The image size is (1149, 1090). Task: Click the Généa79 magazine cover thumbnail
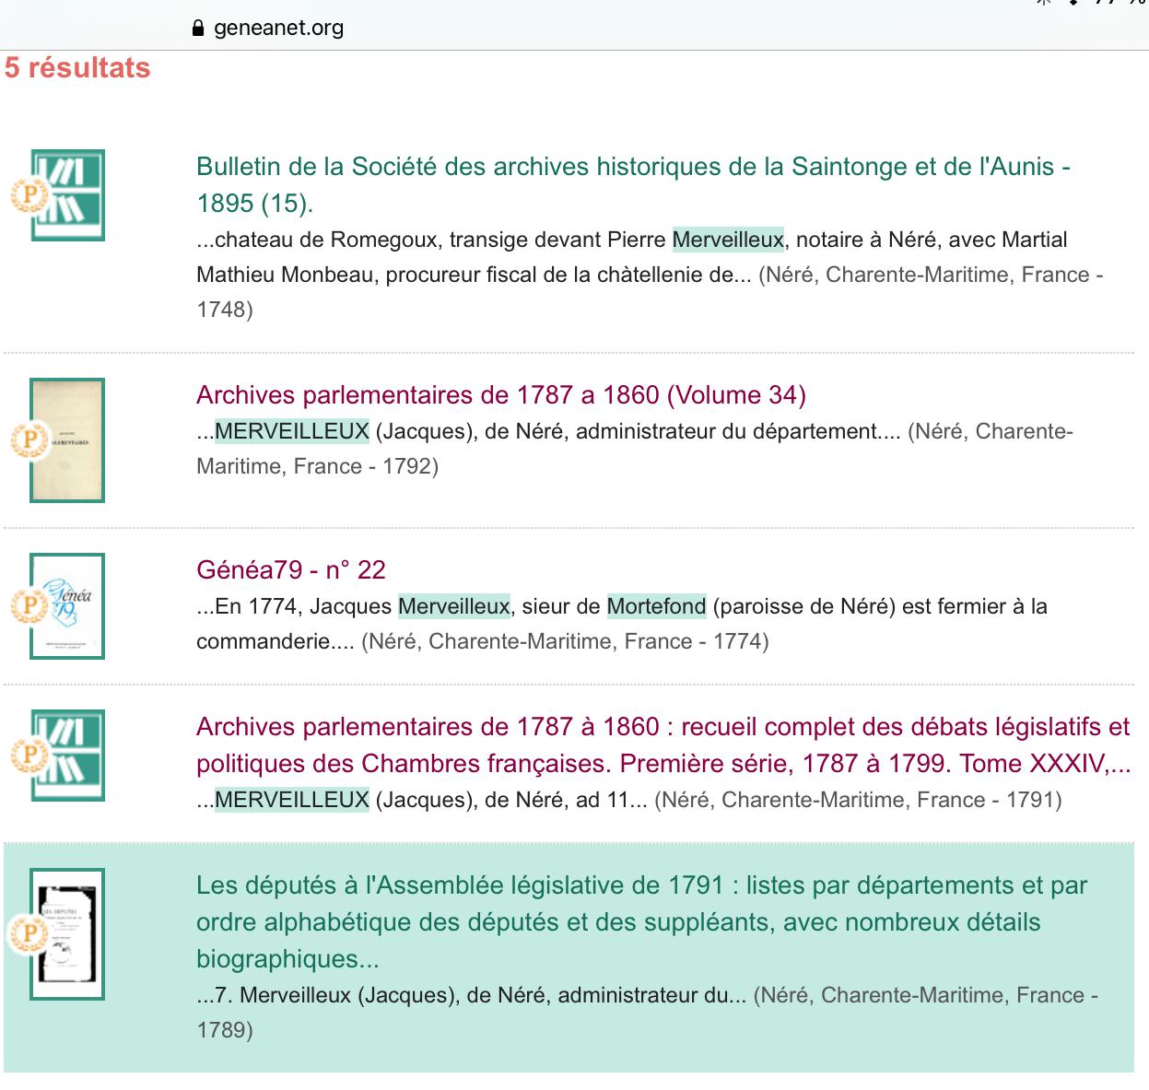[x=67, y=606]
